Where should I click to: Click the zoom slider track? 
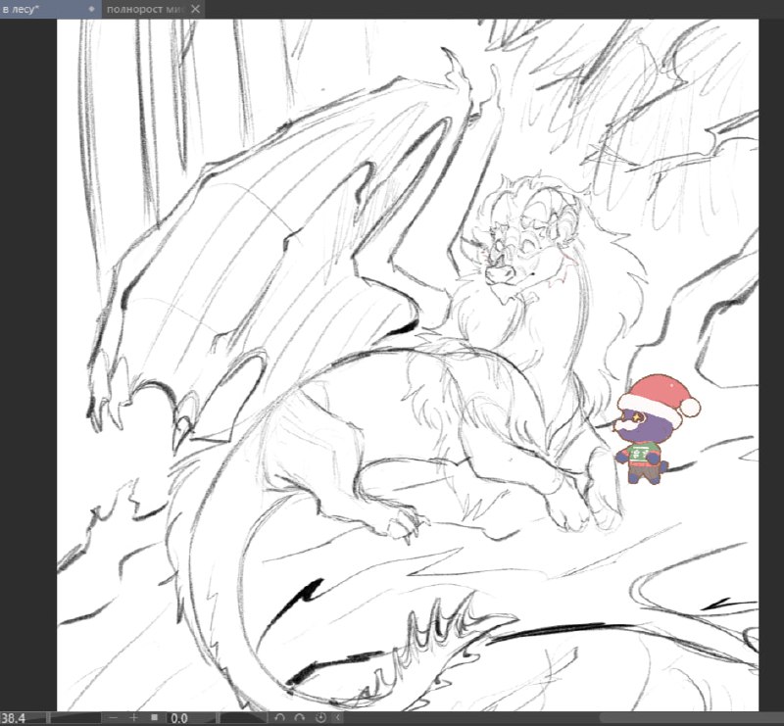[x=75, y=718]
